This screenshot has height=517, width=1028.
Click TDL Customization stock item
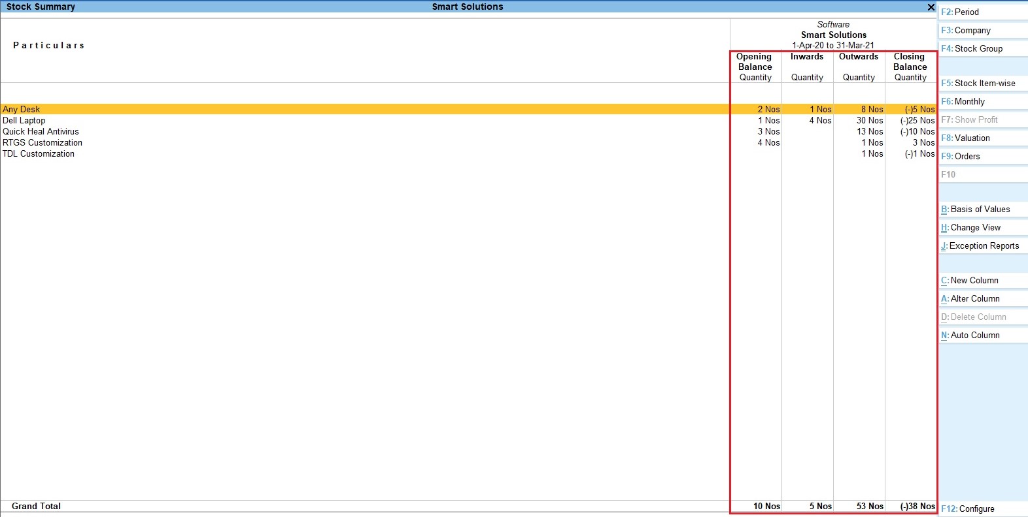pos(39,153)
